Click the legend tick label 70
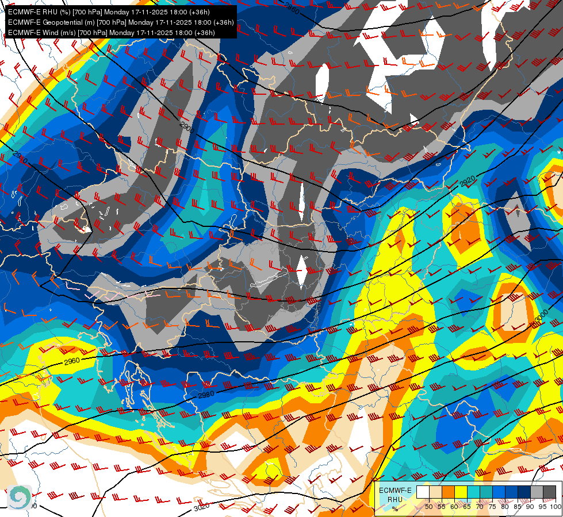Image resolution: width=563 pixels, height=517 pixels. pos(480,507)
